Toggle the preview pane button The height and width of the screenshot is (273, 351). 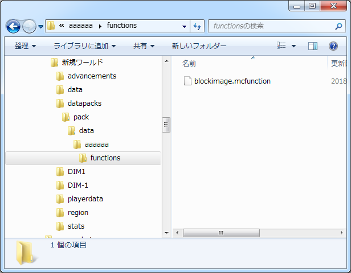tap(313, 46)
